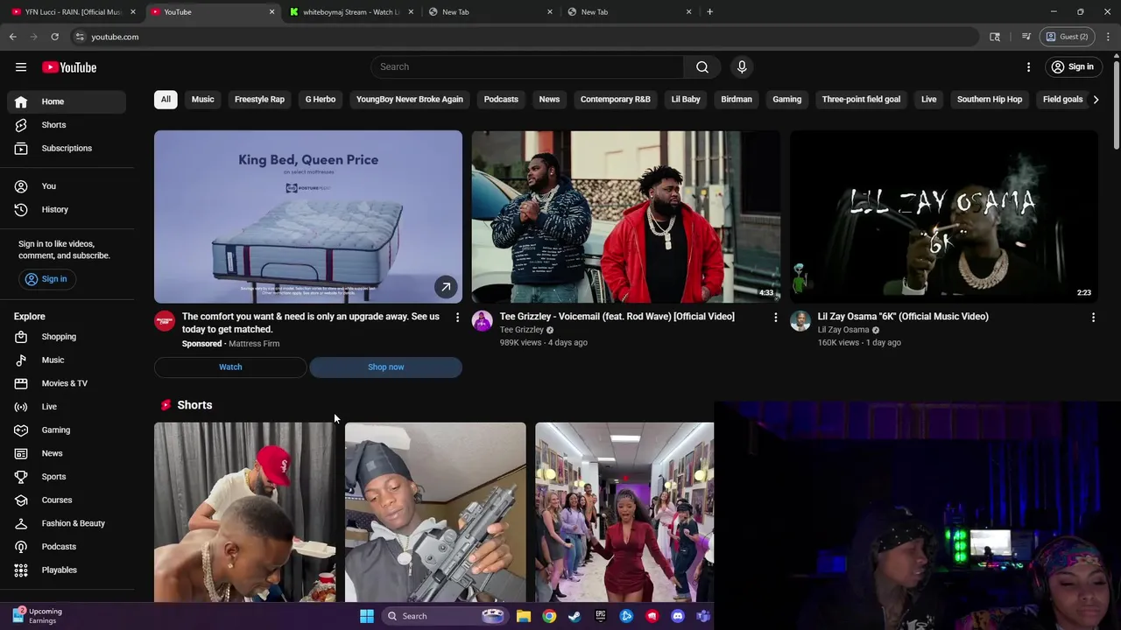Switch to whiteboymaj Stream tab
The image size is (1121, 630).
coord(350,12)
